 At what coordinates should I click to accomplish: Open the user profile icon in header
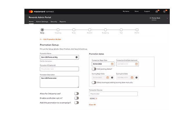click(x=164, y=11)
